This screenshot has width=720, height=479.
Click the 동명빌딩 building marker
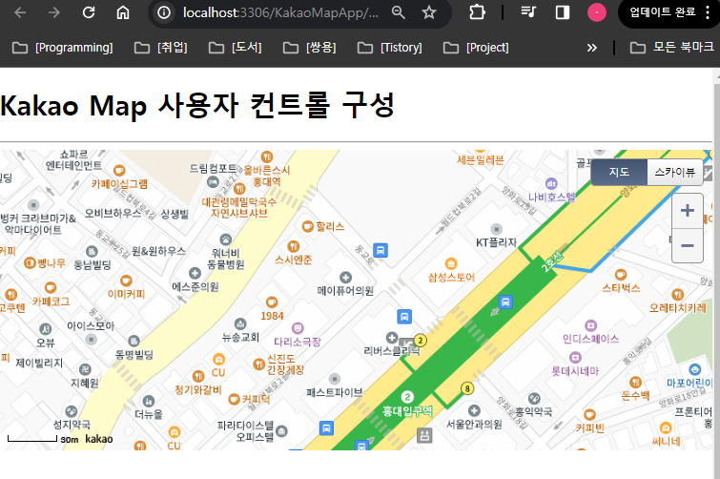pos(134,341)
